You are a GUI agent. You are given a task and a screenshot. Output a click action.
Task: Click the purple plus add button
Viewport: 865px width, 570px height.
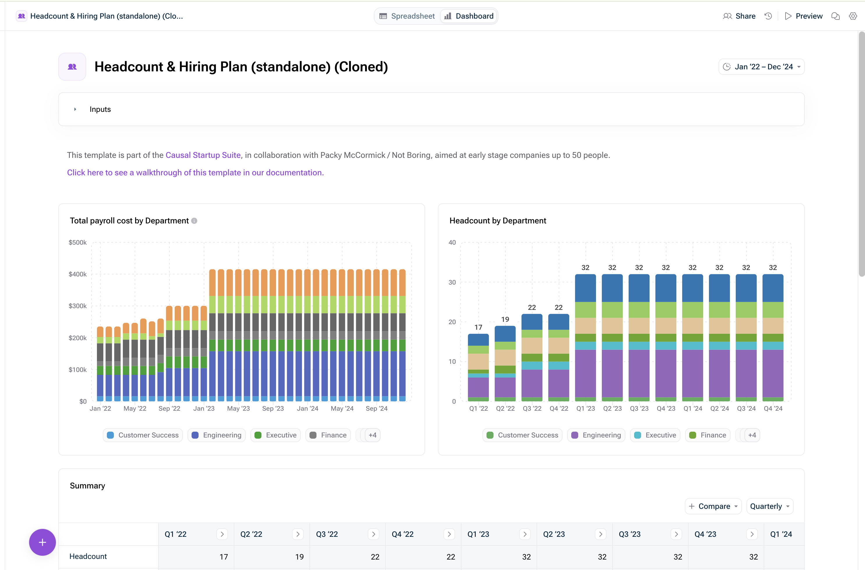43,542
